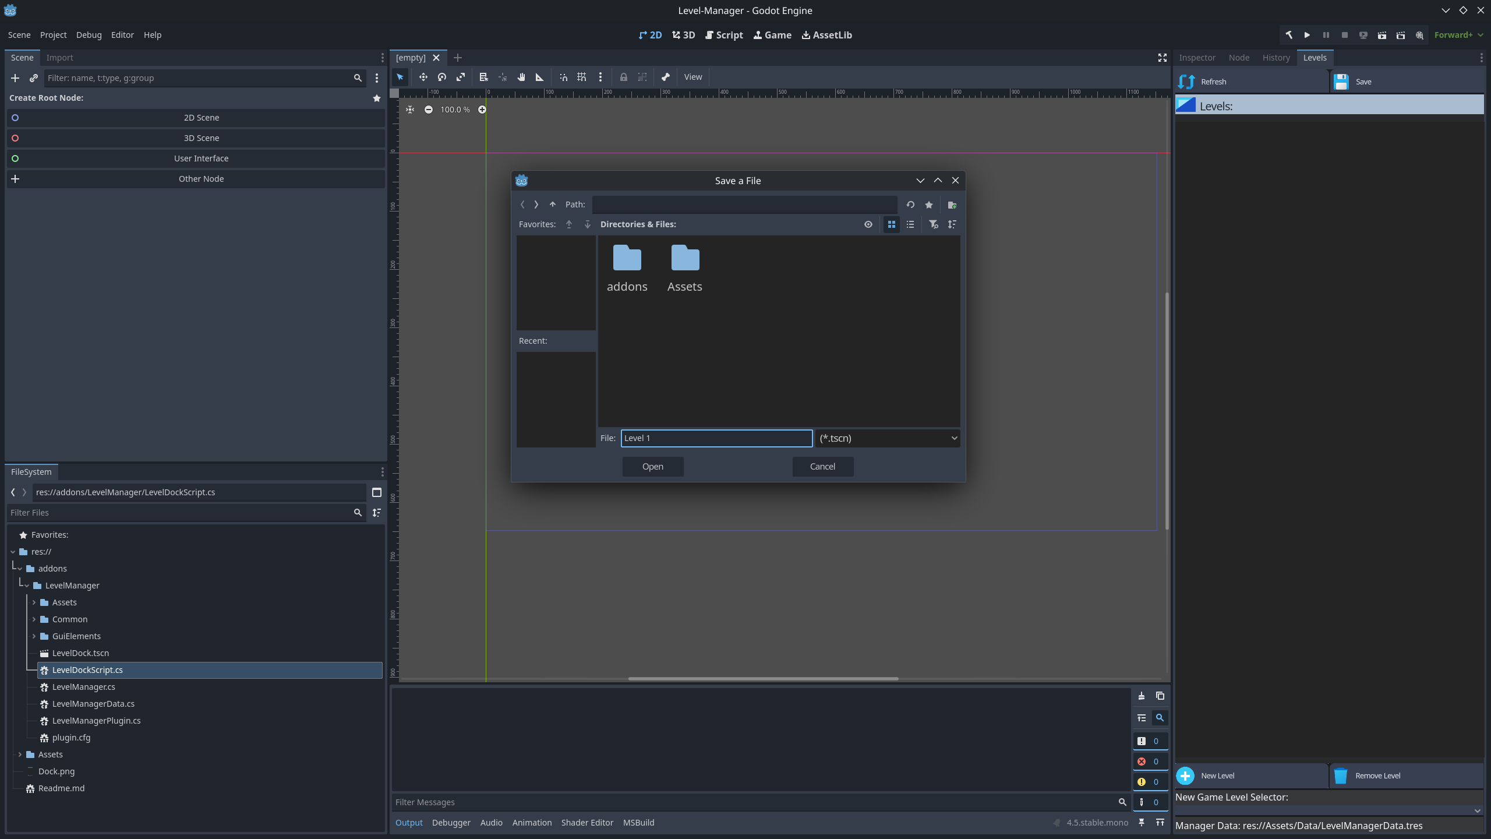Image resolution: width=1491 pixels, height=839 pixels.
Task: Click the Remove Level trash button
Action: pos(1407,775)
